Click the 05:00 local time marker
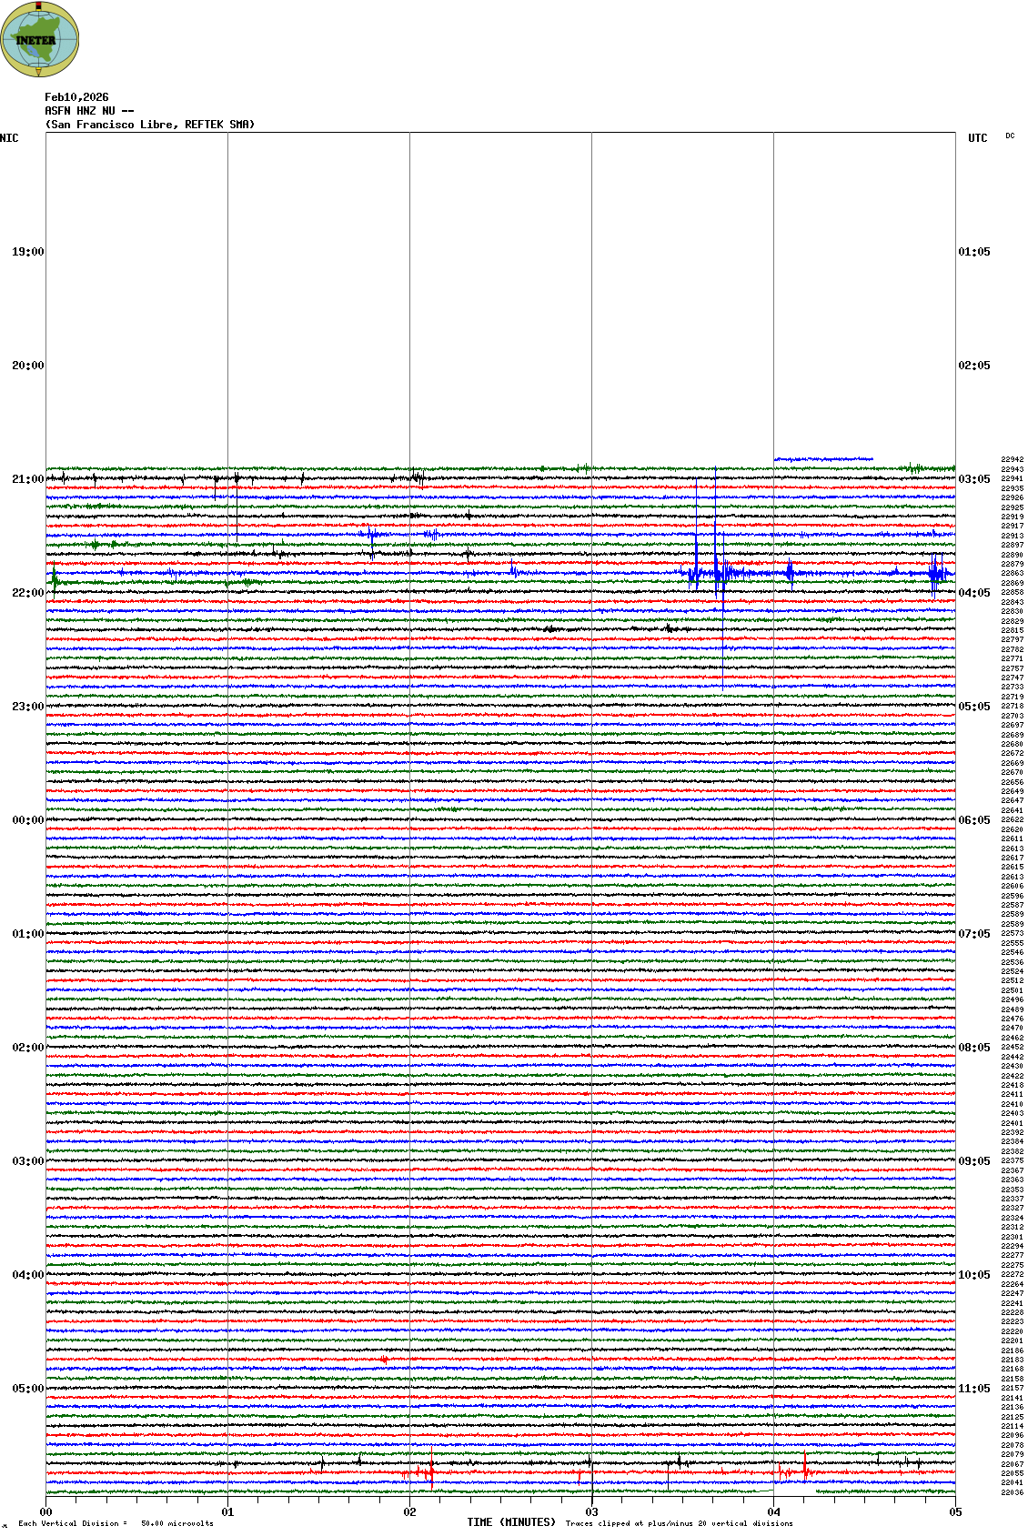This screenshot has width=1028, height=1536. [27, 1389]
